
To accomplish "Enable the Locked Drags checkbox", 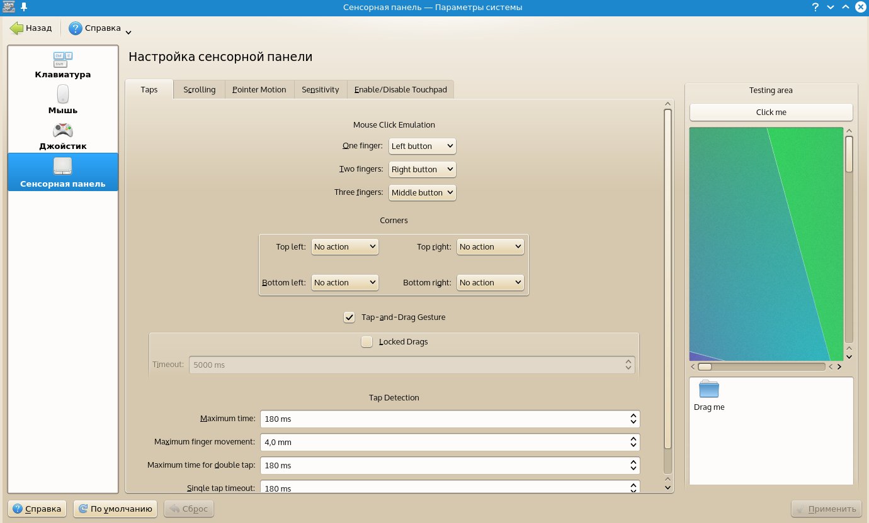I will 367,342.
